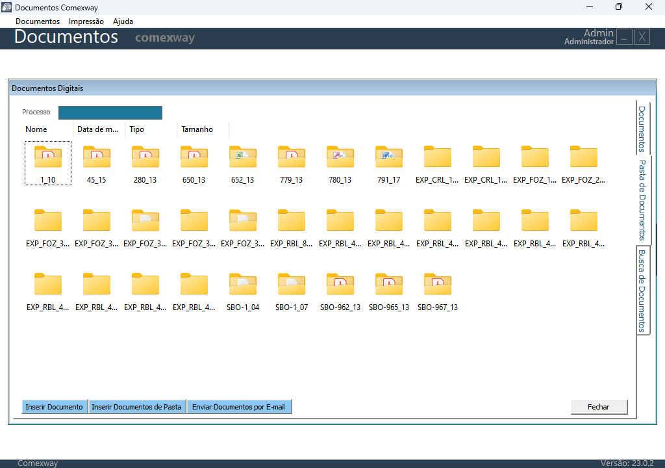Sort by the Nome column header
The image size is (665, 468).
click(48, 129)
